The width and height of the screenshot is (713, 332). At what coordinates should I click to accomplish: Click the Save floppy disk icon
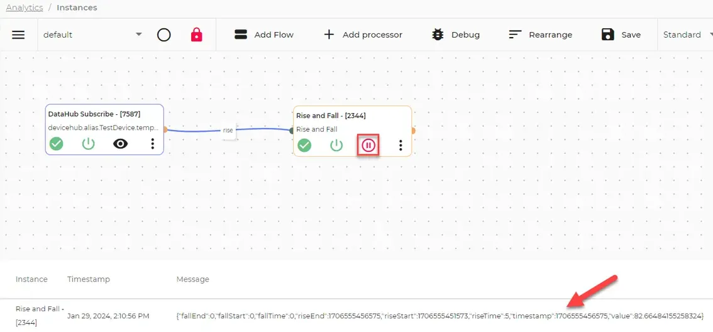pyautogui.click(x=607, y=35)
